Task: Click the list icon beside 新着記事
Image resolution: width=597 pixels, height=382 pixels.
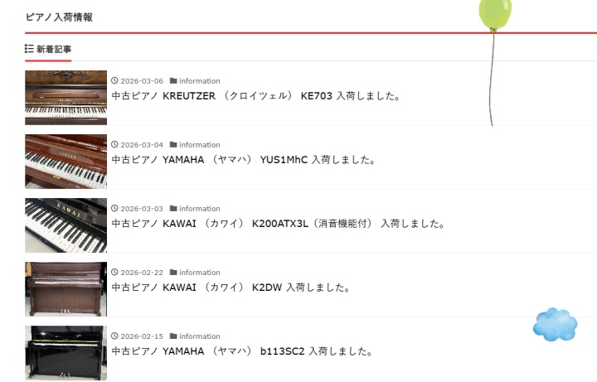Action: point(29,49)
